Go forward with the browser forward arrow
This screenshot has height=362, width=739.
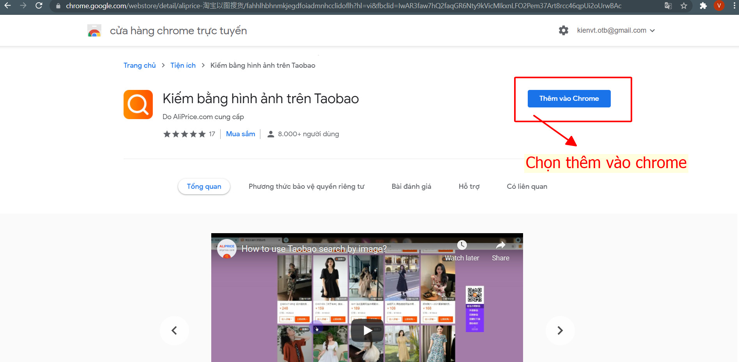(23, 6)
